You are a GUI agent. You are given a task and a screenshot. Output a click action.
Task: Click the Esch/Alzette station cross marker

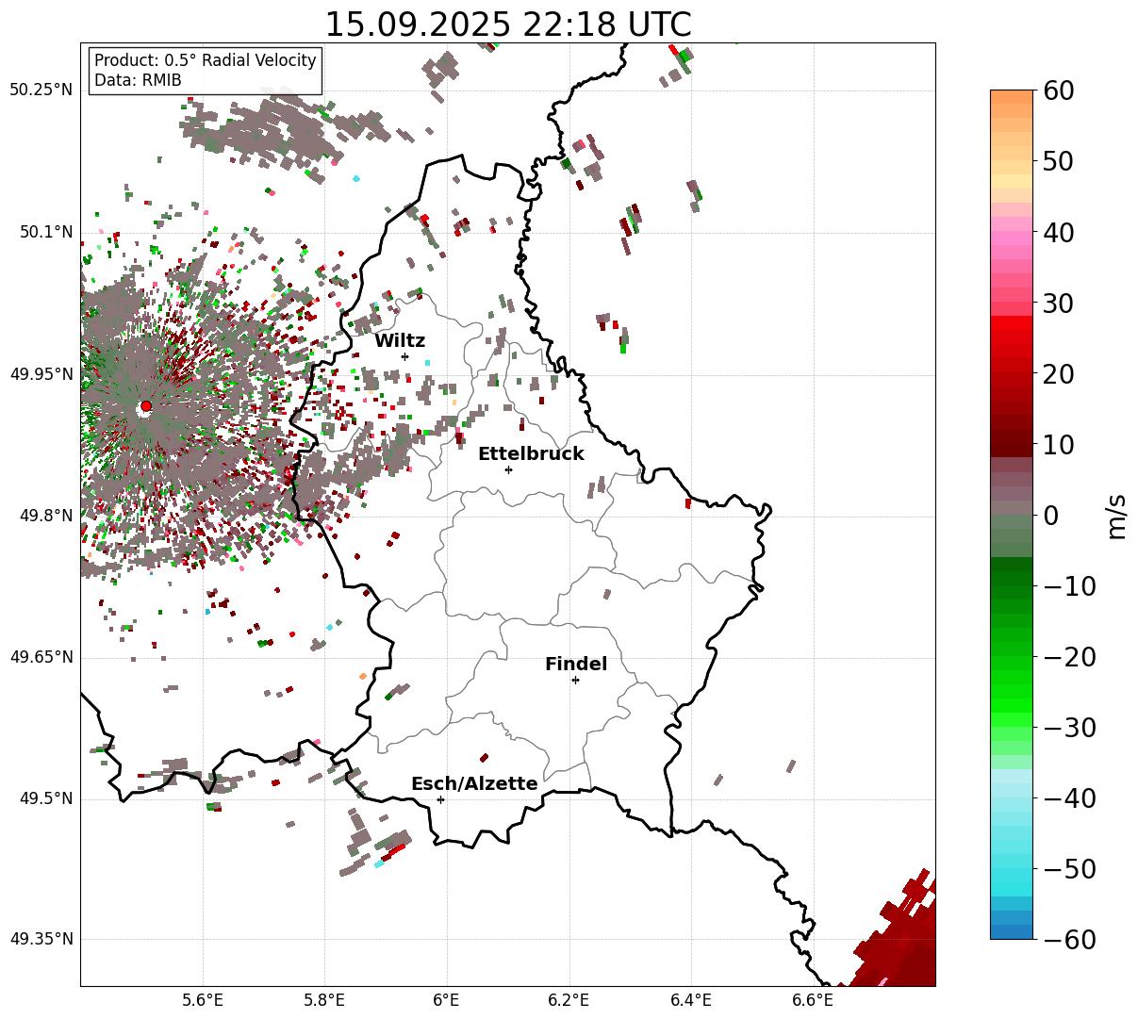point(440,799)
